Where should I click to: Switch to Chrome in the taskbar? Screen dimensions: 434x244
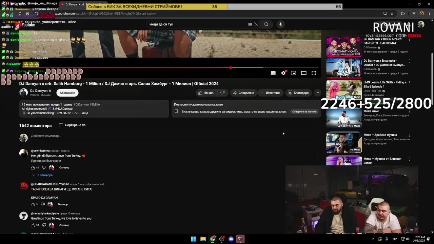212,239
